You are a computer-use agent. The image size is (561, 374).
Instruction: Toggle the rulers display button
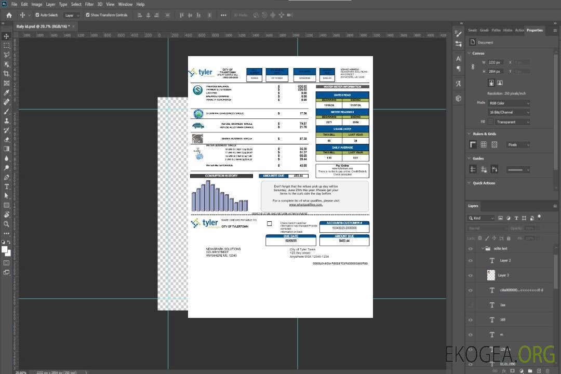[x=473, y=144]
